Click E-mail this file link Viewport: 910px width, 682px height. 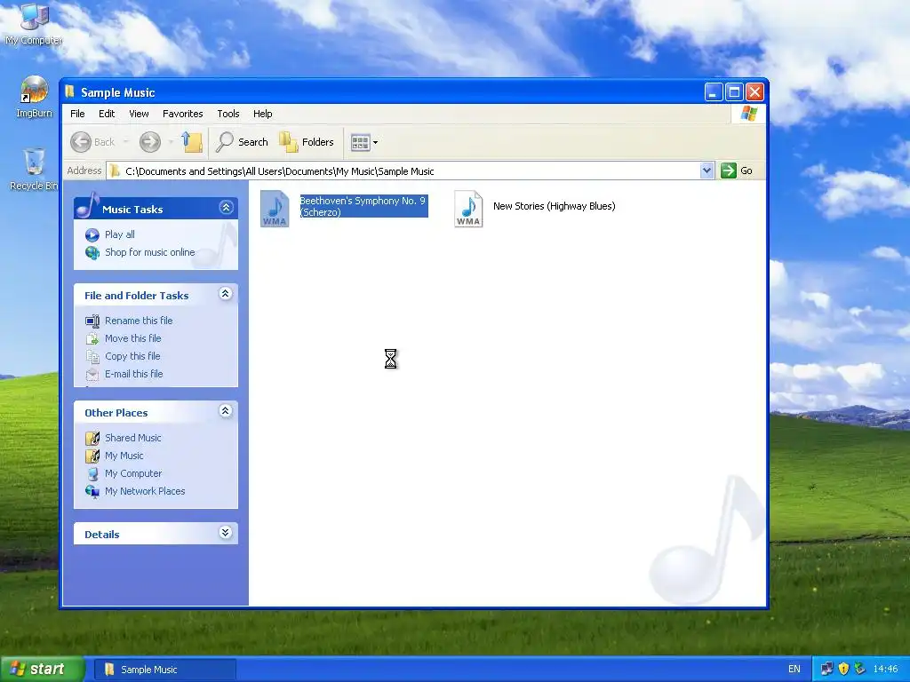point(133,374)
